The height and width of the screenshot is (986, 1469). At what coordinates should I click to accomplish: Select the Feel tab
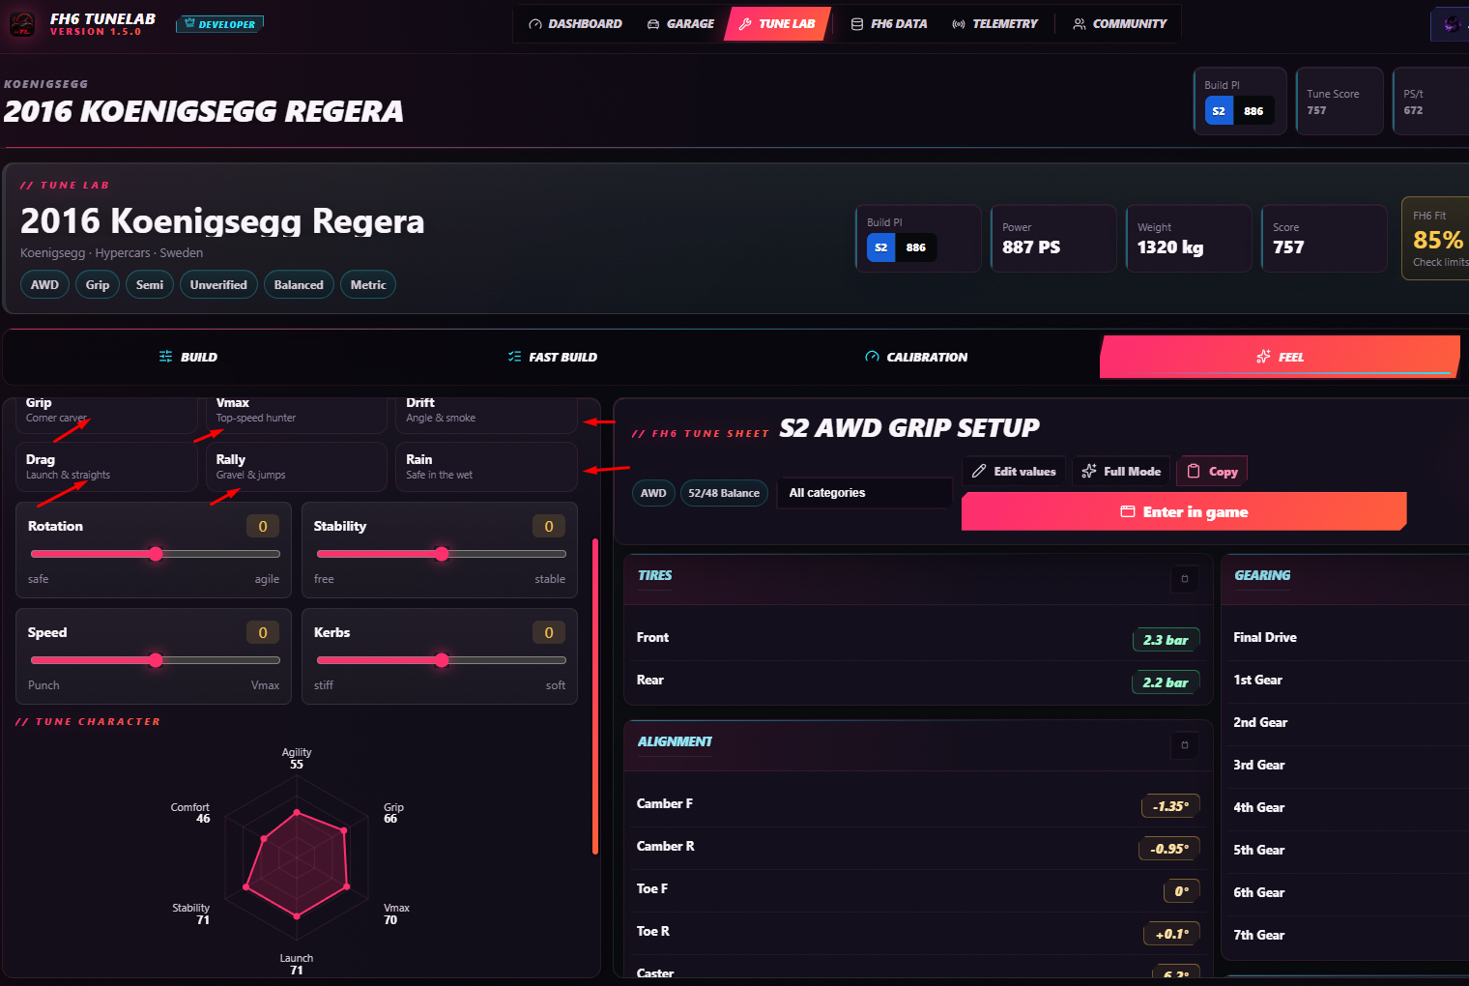point(1280,357)
